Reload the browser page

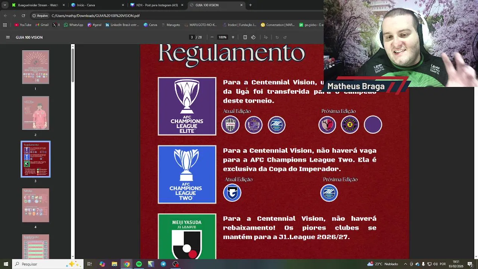[24, 16]
